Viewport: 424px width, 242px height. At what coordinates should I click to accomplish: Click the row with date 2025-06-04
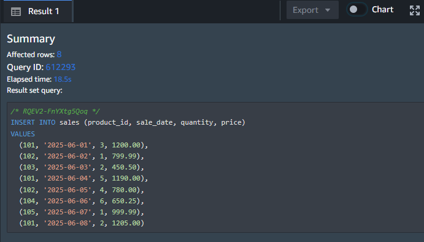tap(83, 178)
